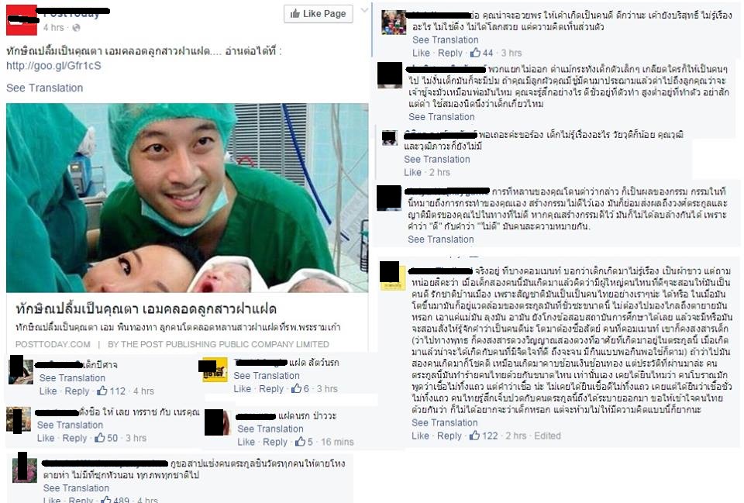744x503 pixels.
Task: Click the thumbs-up icon showing 6 likes
Action: click(x=297, y=388)
